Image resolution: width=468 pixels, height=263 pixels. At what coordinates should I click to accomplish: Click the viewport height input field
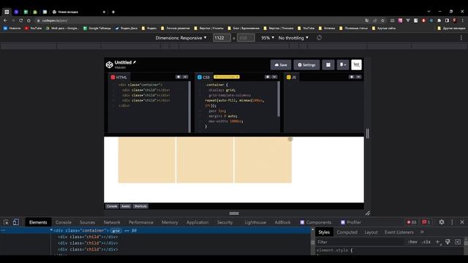click(246, 38)
